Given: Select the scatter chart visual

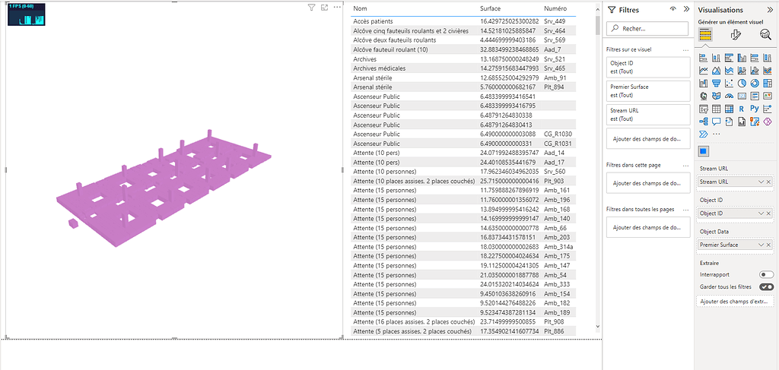Looking at the screenshot, I should click(729, 84).
